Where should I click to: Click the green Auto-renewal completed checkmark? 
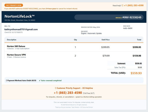40,81
